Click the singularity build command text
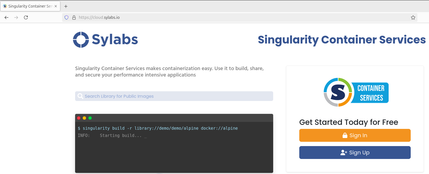This screenshot has height=174, width=429. (158, 128)
